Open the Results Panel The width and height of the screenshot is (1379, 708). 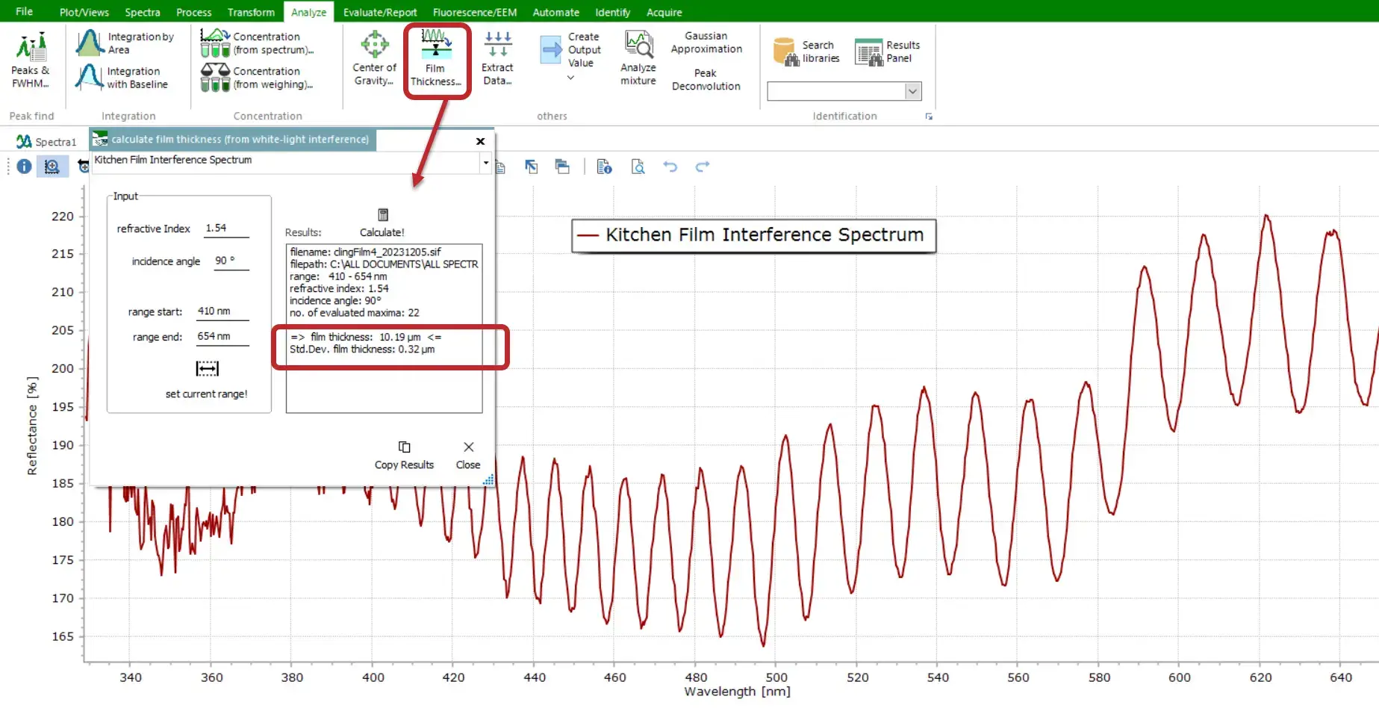click(888, 52)
